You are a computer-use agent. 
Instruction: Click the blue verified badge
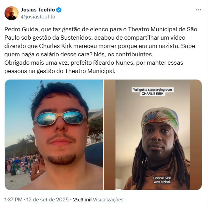pos(59,10)
